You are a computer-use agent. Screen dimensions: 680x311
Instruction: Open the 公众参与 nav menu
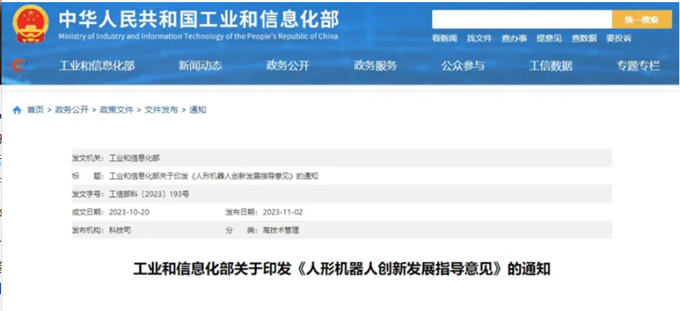(463, 66)
